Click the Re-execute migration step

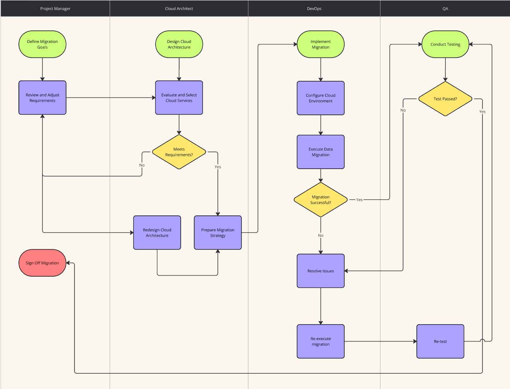point(320,341)
